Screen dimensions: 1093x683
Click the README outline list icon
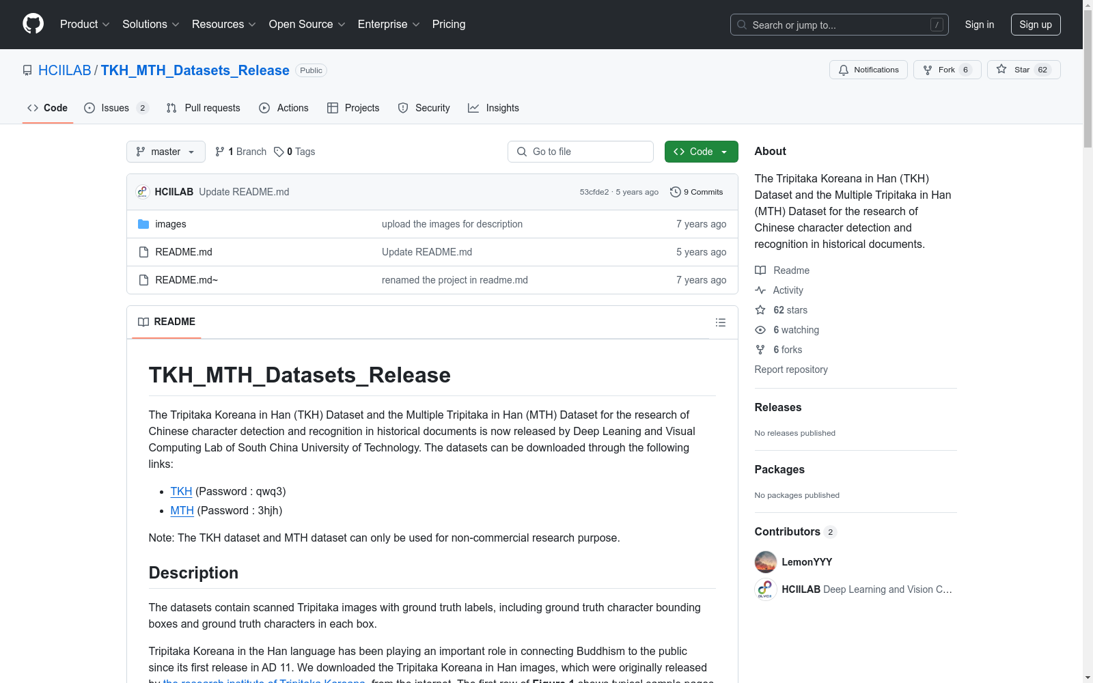point(720,322)
